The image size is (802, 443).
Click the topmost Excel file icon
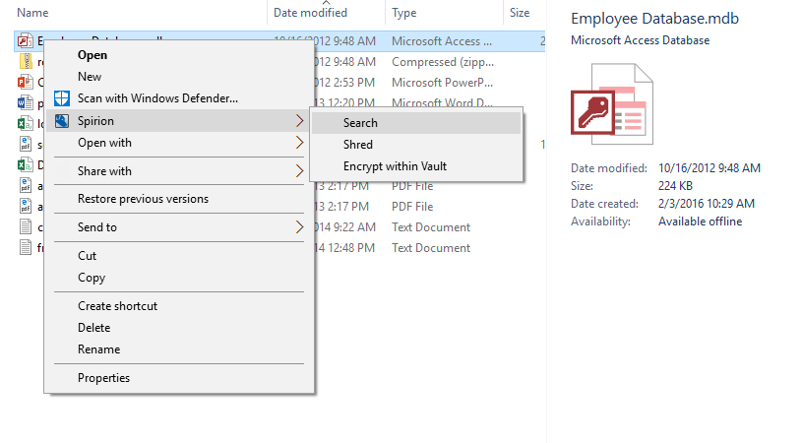click(x=26, y=124)
